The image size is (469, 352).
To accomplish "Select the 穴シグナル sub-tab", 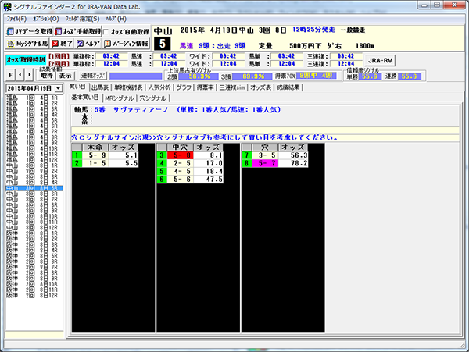I will [153, 98].
